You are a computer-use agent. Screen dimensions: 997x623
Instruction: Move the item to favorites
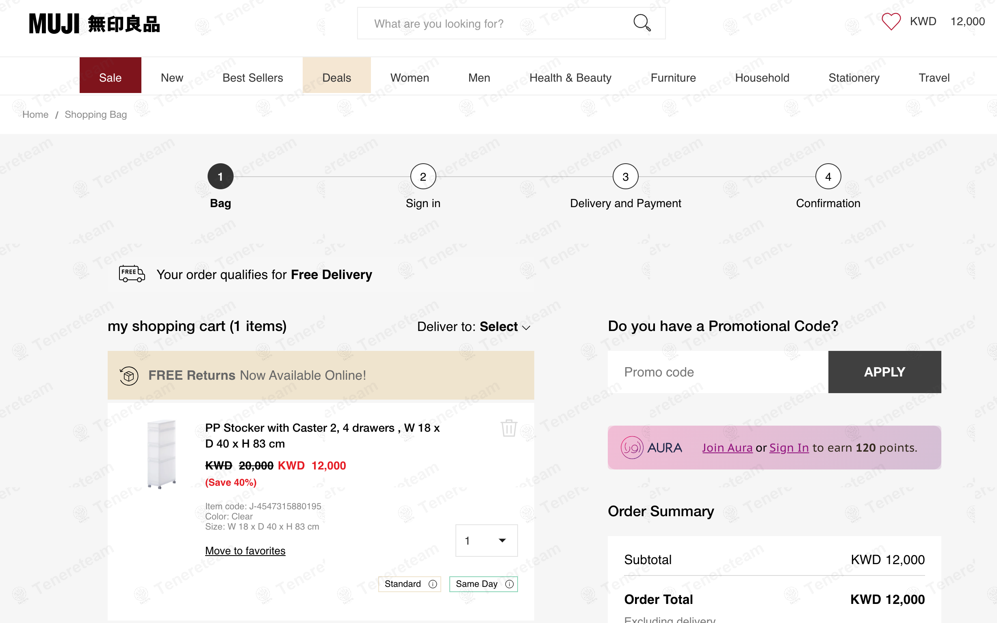245,551
